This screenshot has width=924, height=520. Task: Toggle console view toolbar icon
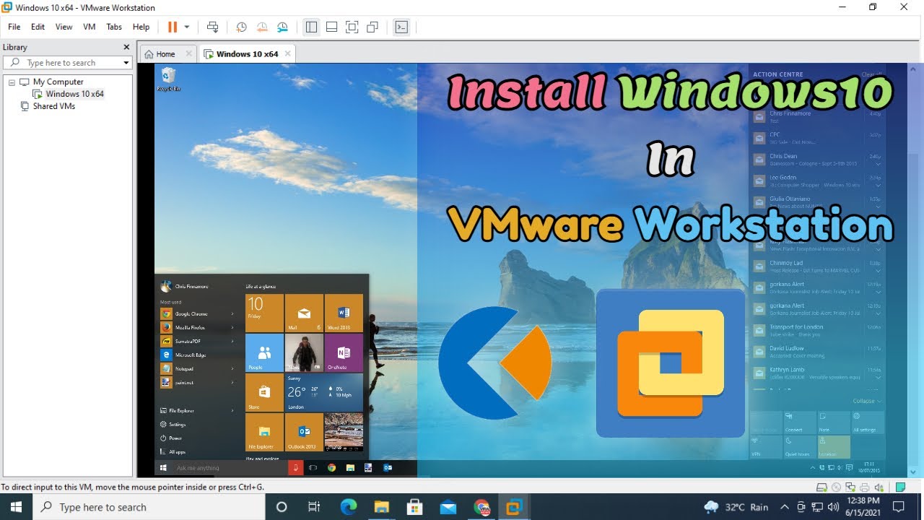pos(401,27)
